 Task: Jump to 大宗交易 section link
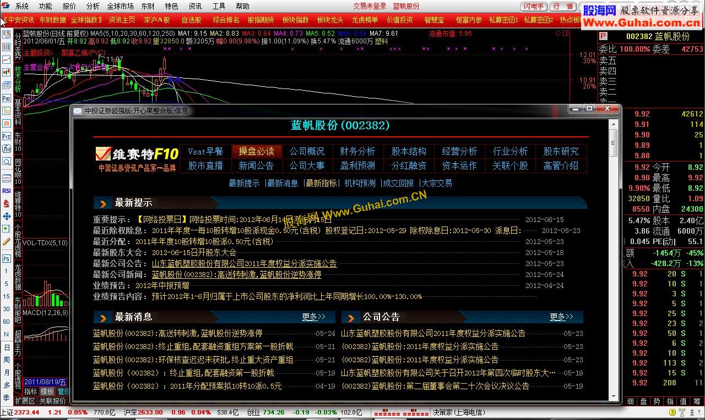[x=437, y=183]
